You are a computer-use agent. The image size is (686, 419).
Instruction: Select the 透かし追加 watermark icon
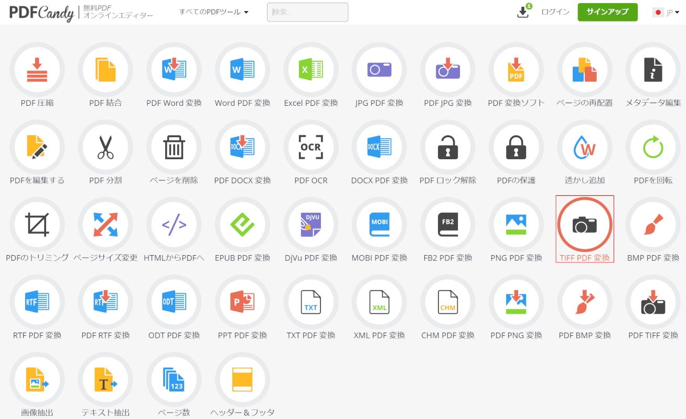point(585,148)
